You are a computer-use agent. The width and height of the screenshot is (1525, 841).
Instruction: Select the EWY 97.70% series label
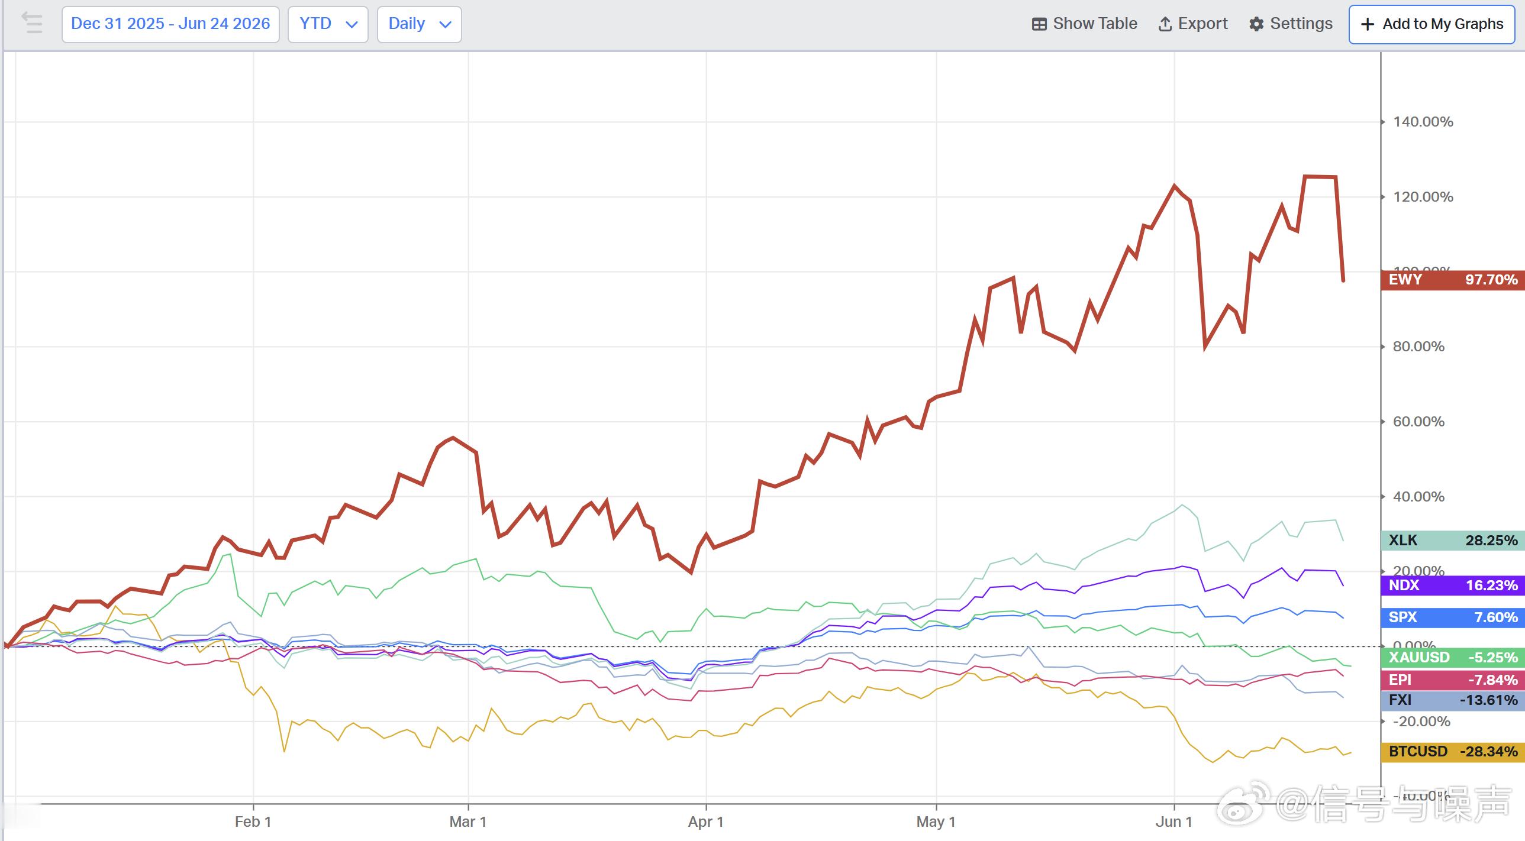tap(1453, 279)
